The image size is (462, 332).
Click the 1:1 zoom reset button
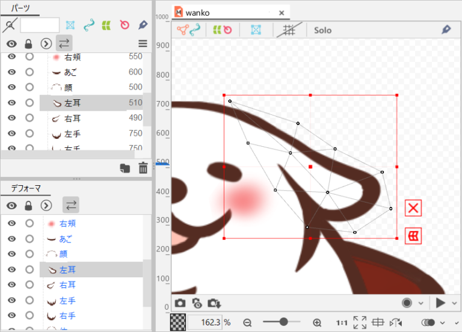click(342, 322)
